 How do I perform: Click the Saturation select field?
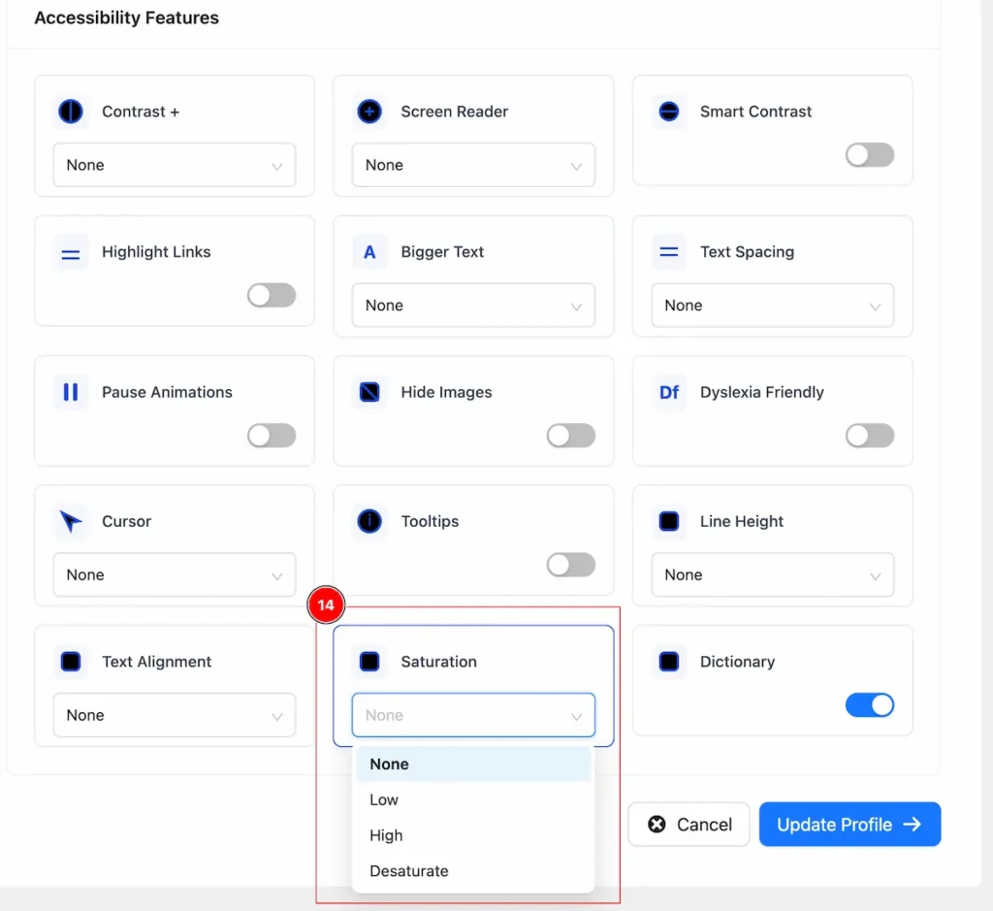473,715
